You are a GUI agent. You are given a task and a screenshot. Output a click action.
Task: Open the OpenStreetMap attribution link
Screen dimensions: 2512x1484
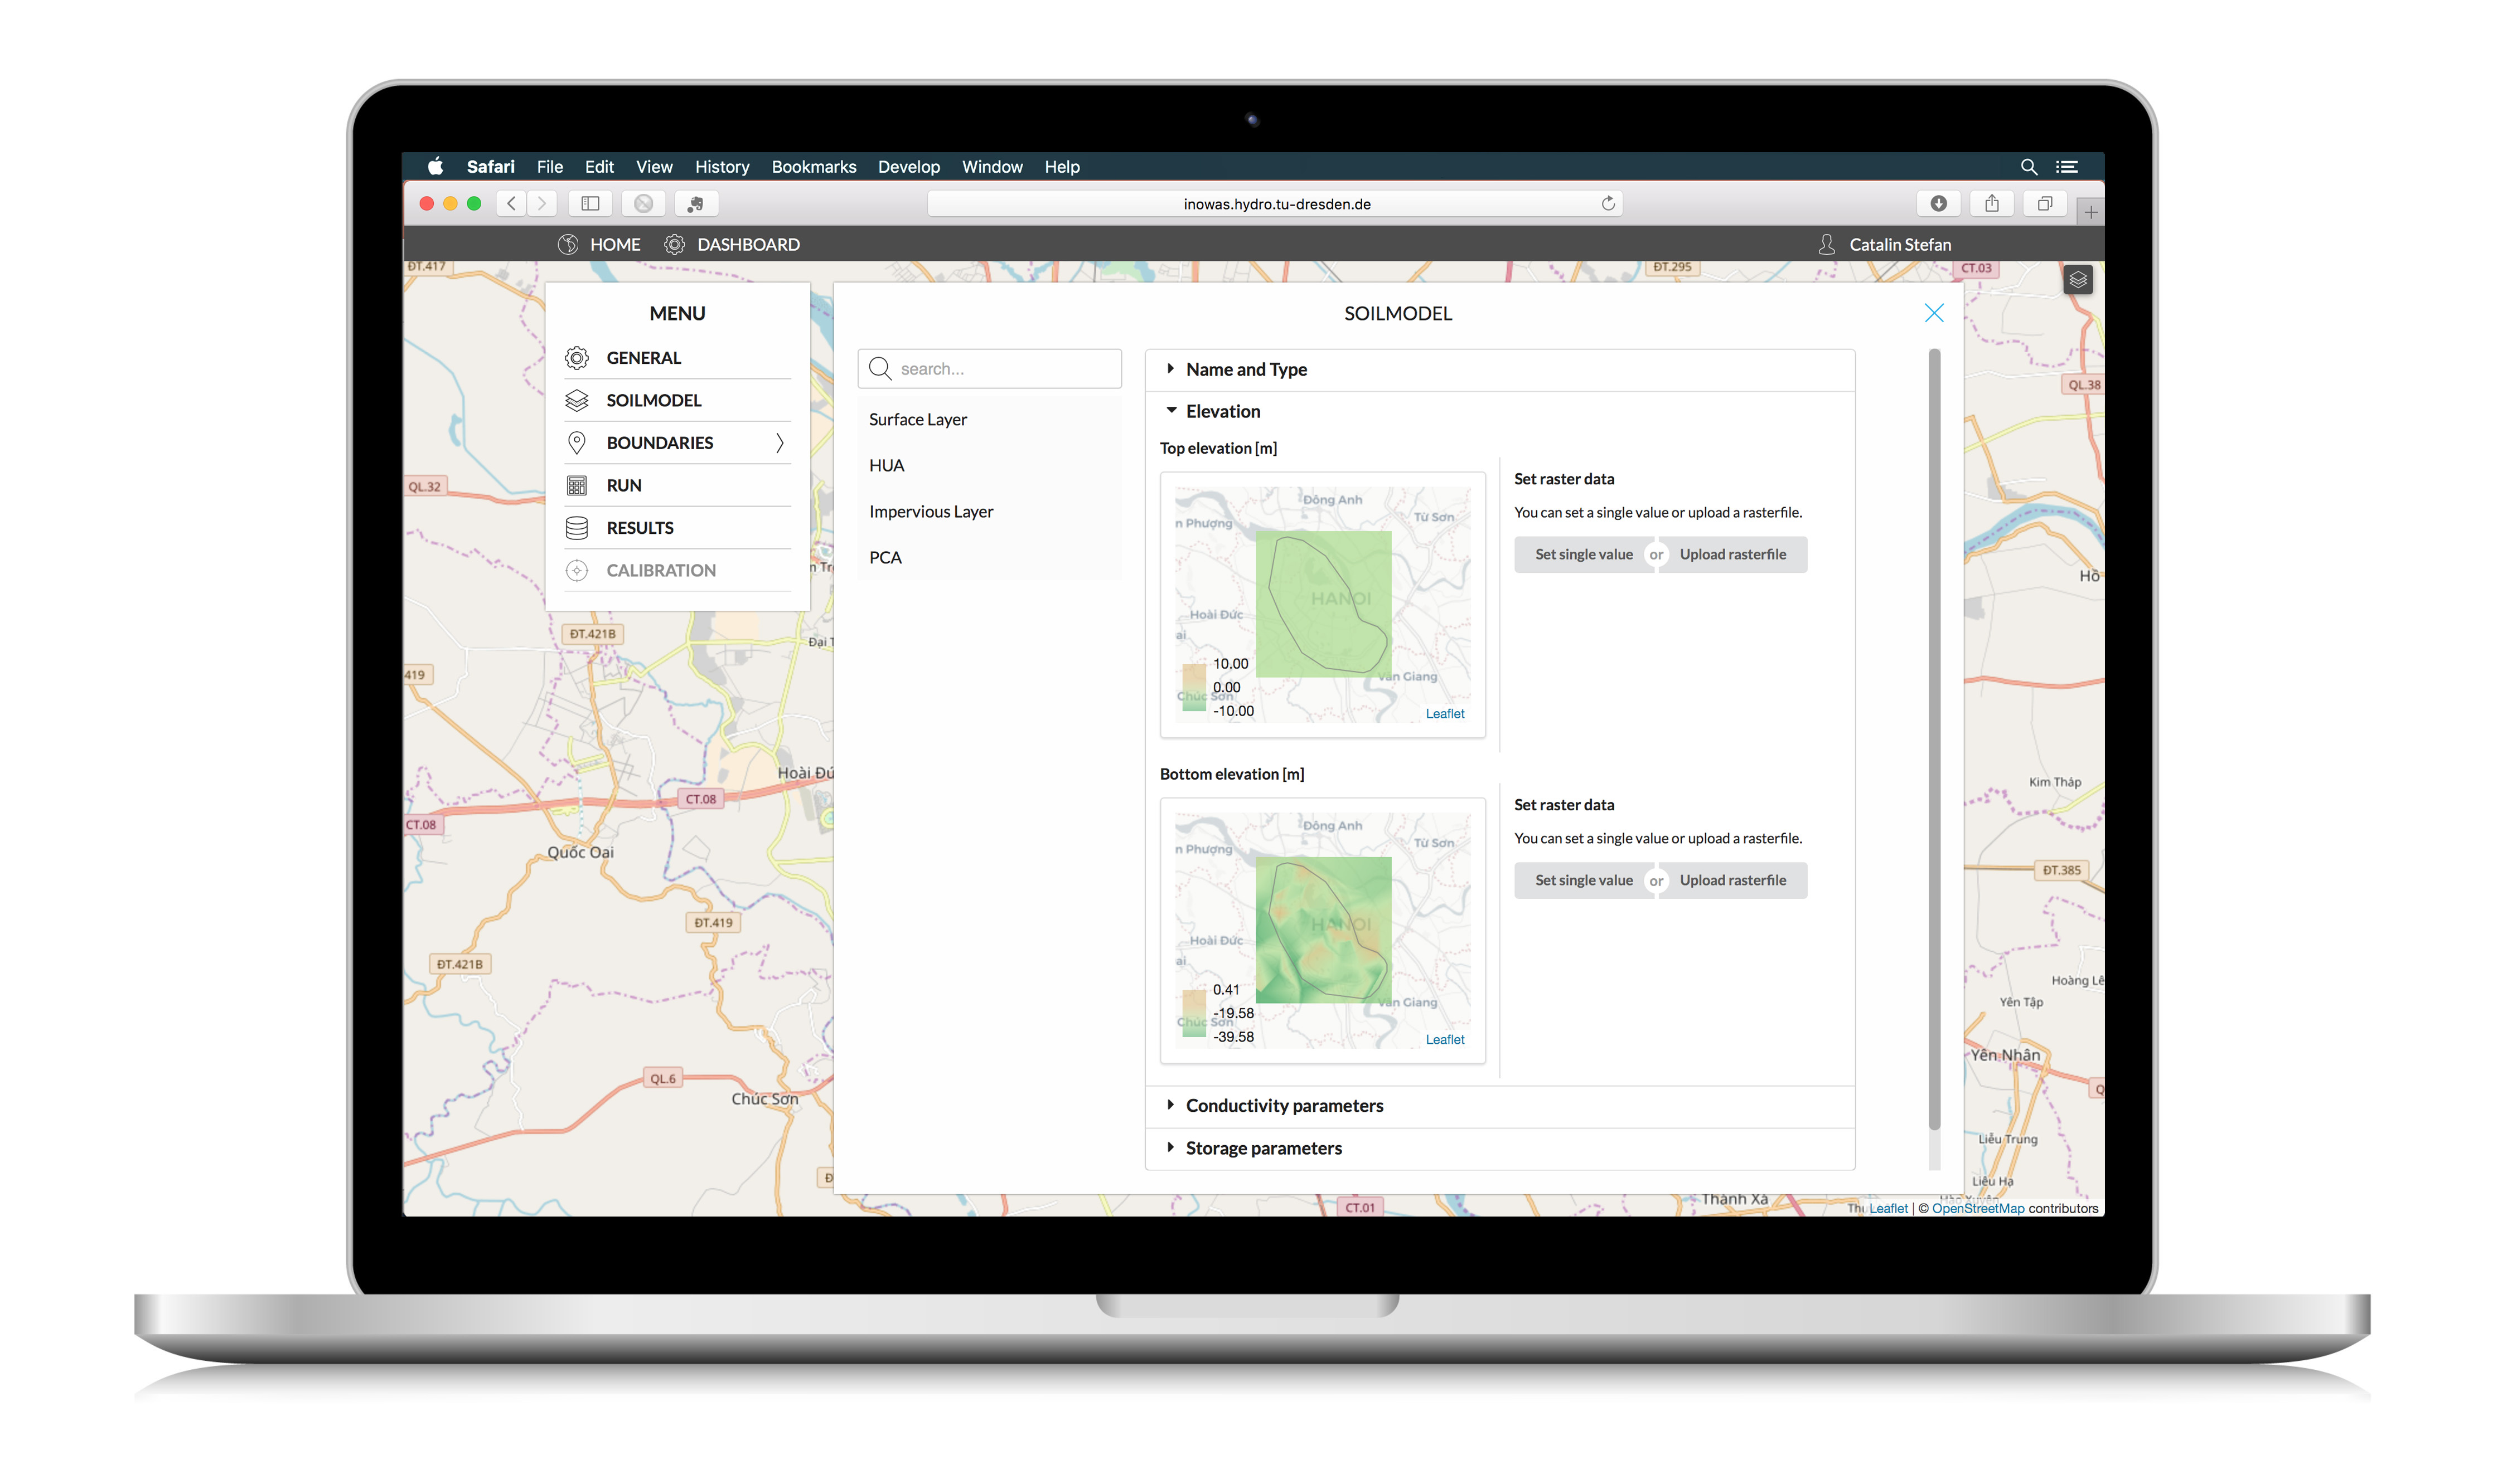click(1977, 1209)
